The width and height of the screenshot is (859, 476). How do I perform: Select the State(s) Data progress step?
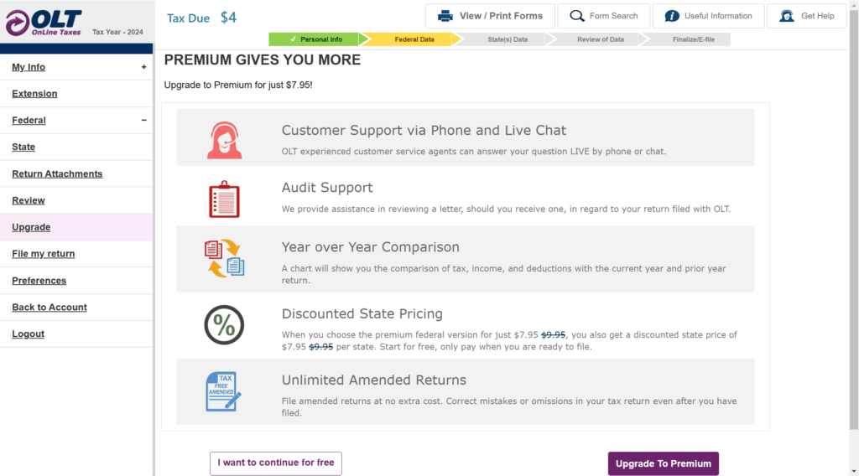pyautogui.click(x=503, y=39)
